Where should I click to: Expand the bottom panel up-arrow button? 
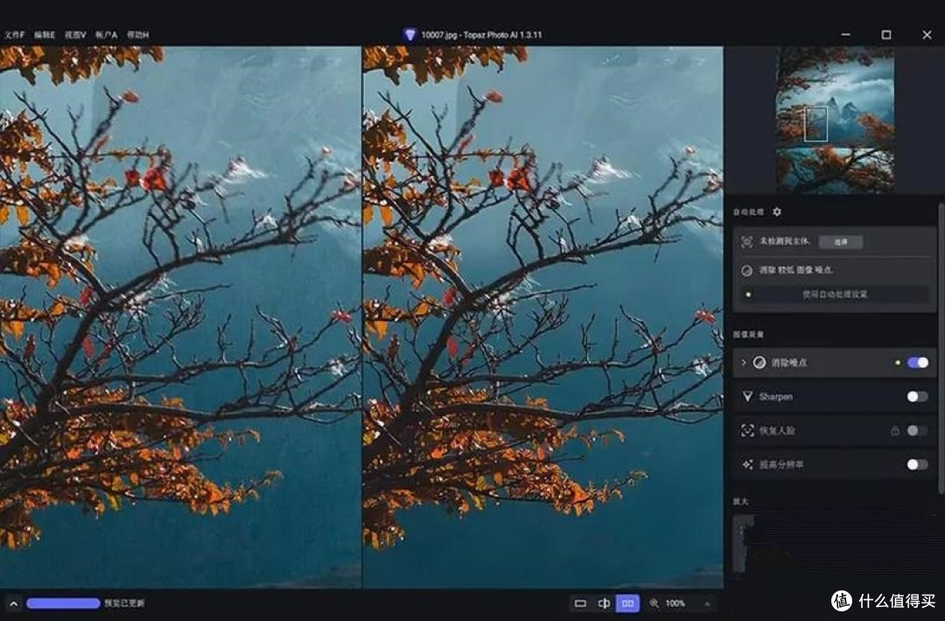point(13,604)
